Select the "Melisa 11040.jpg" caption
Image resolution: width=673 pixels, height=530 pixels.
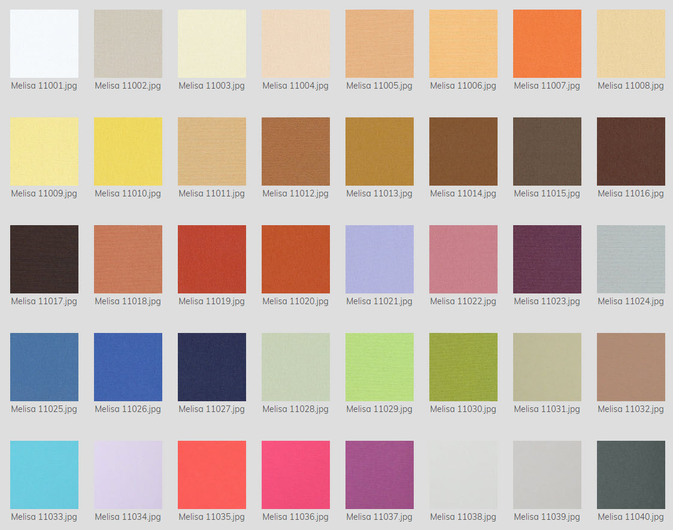[x=631, y=517]
